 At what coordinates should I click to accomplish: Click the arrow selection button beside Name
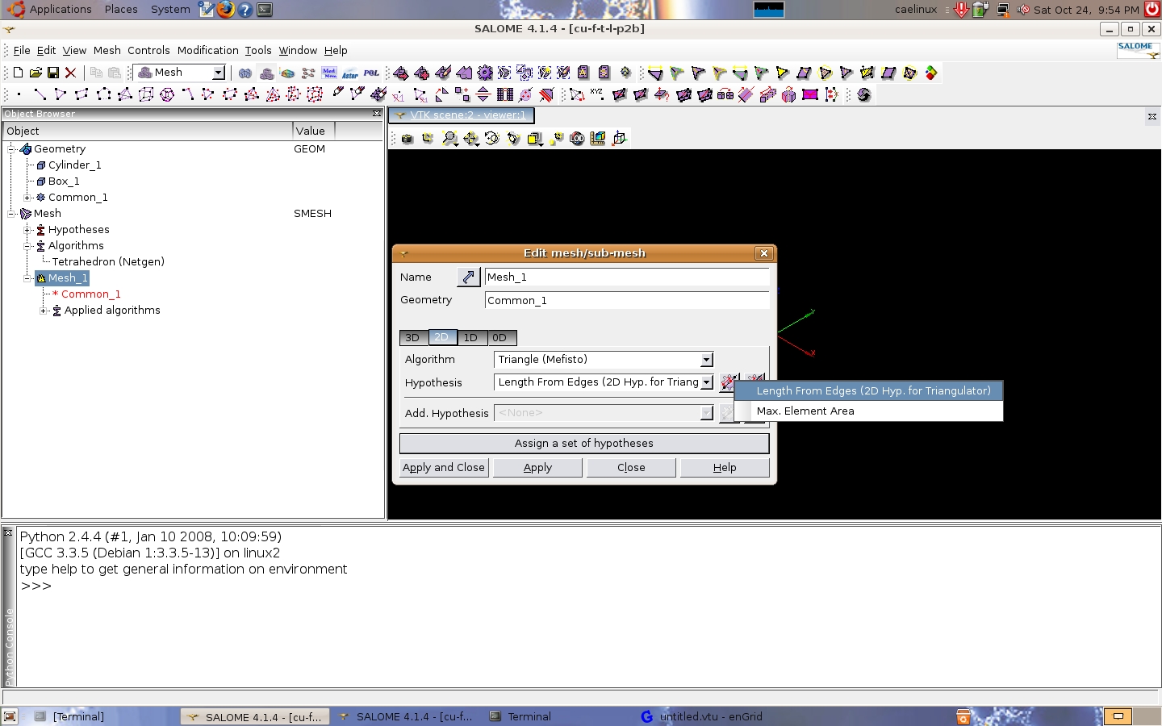click(x=468, y=277)
